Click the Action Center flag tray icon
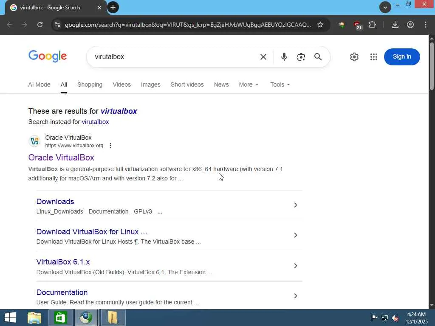The width and height of the screenshot is (435, 326). (x=374, y=318)
